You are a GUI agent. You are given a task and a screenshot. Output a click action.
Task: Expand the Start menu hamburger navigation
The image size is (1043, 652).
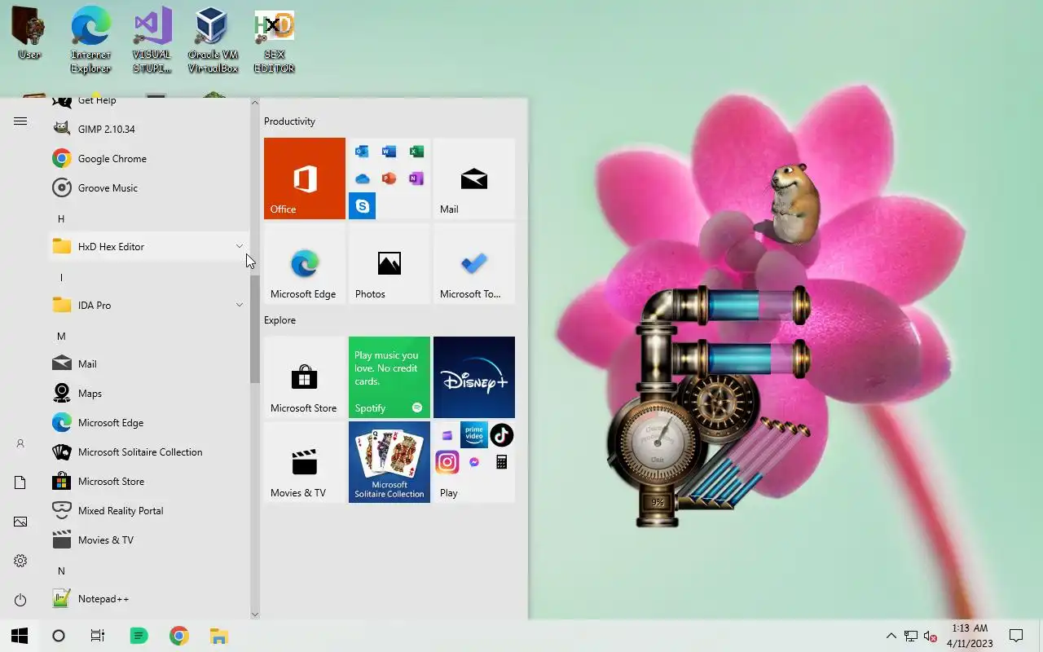pos(20,121)
